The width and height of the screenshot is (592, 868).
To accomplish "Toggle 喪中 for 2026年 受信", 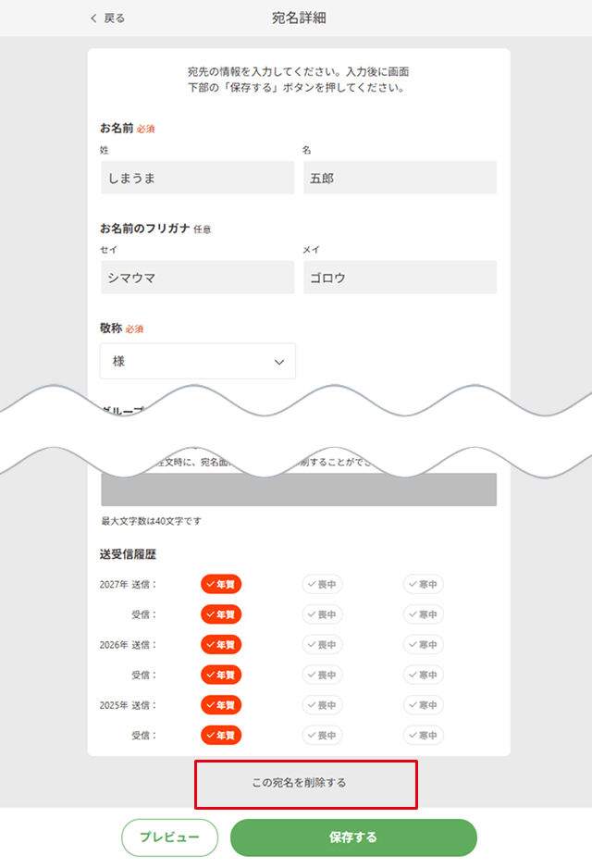I will pos(322,675).
